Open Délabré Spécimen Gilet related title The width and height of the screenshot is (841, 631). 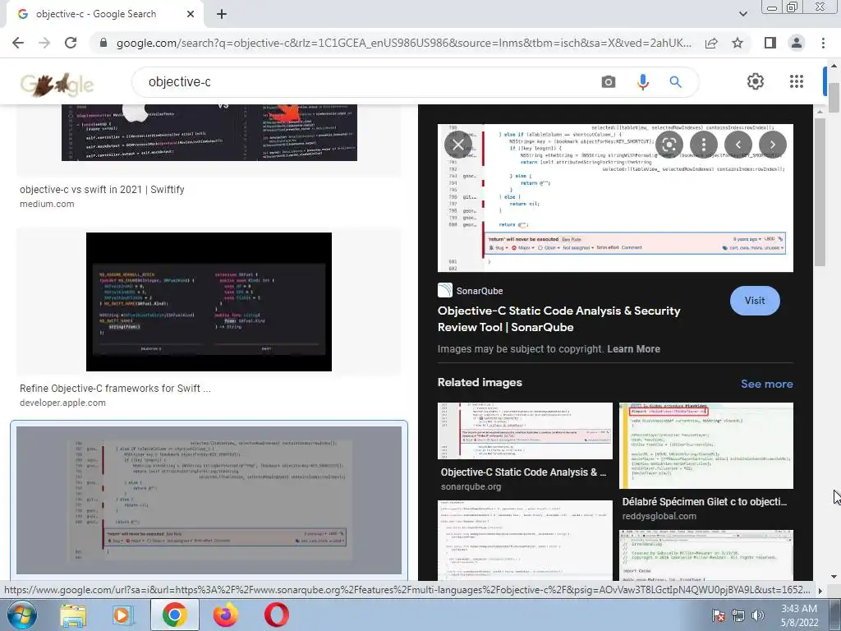click(704, 502)
